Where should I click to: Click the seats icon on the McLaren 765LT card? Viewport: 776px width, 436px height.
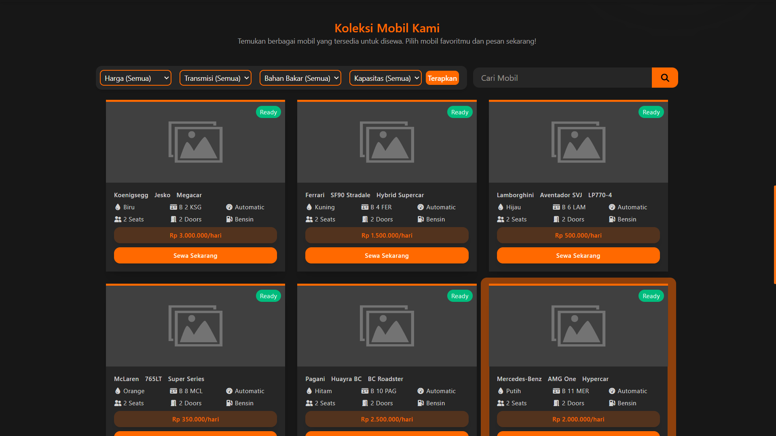(118, 403)
